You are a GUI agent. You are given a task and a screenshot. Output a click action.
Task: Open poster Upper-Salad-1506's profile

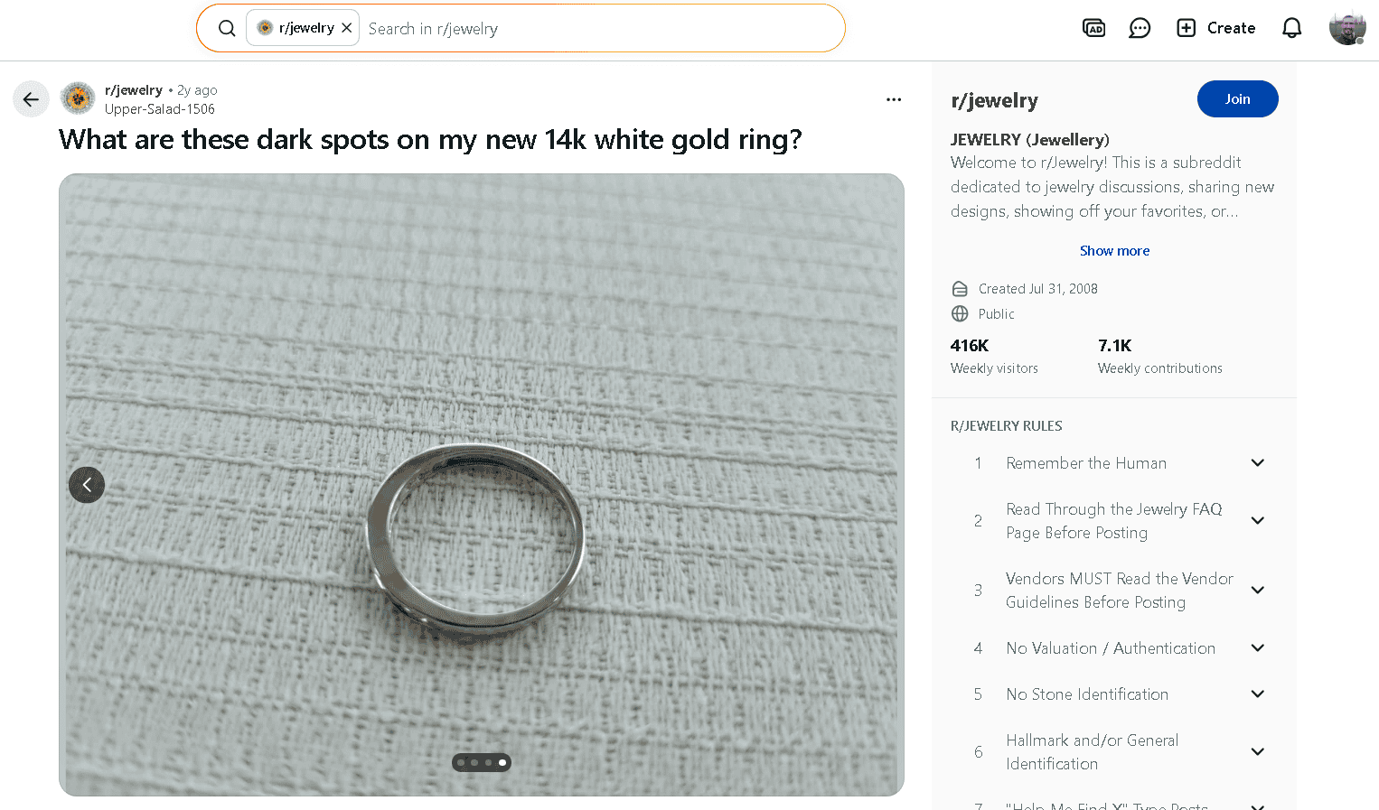point(160,108)
